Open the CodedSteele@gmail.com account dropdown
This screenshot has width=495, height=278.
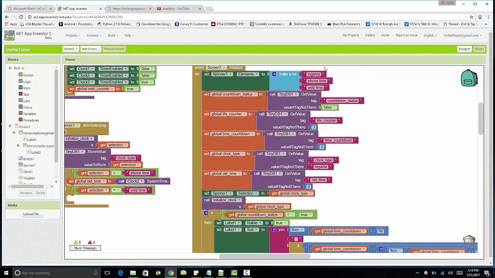pos(462,36)
